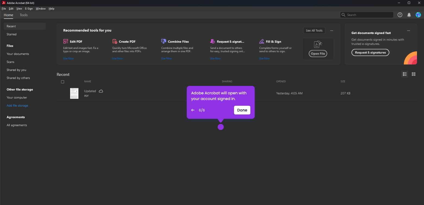The image size is (424, 205).
Task: Click the search magnifier icon
Action: [344, 15]
